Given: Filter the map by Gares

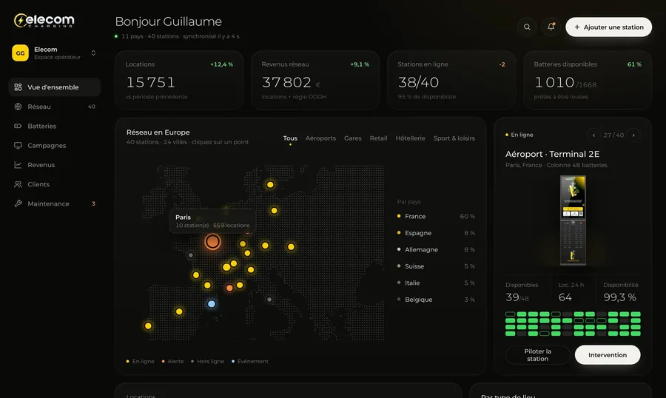Looking at the screenshot, I should point(352,138).
